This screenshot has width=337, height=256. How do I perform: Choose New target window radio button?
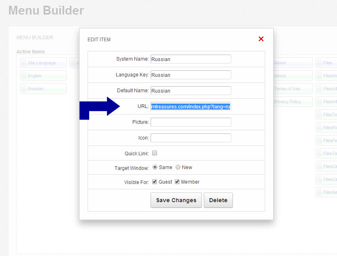178,167
